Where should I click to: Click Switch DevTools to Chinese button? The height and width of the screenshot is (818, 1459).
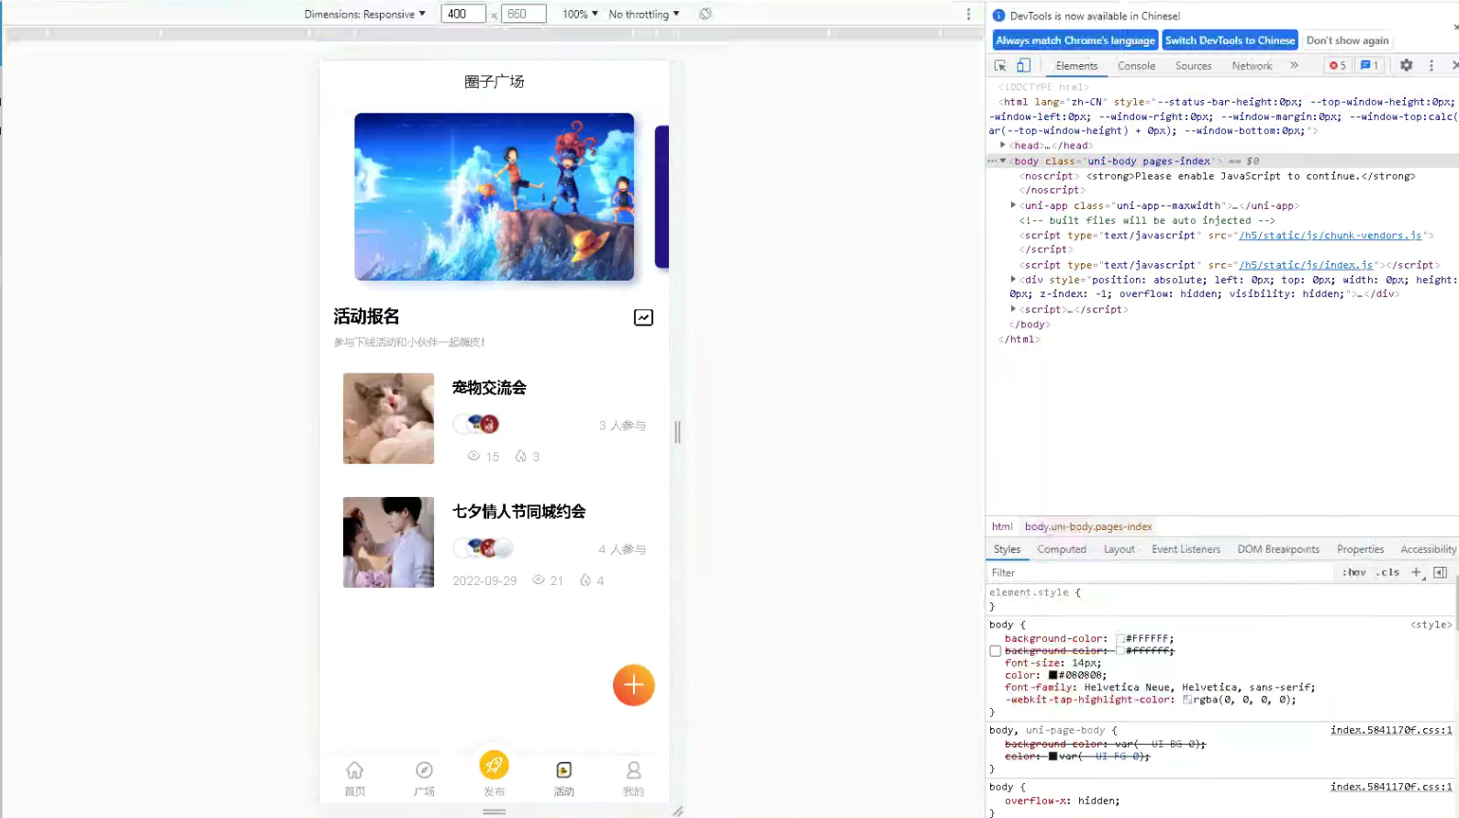tap(1230, 40)
